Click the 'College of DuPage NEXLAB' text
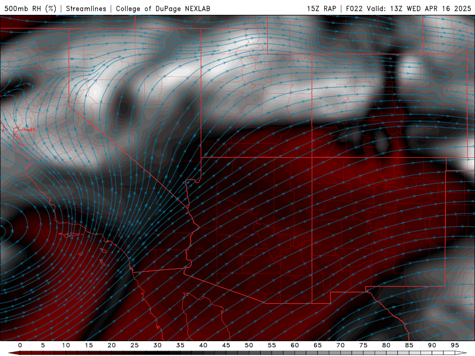Viewport: 475px width, 356px height. tap(163, 8)
